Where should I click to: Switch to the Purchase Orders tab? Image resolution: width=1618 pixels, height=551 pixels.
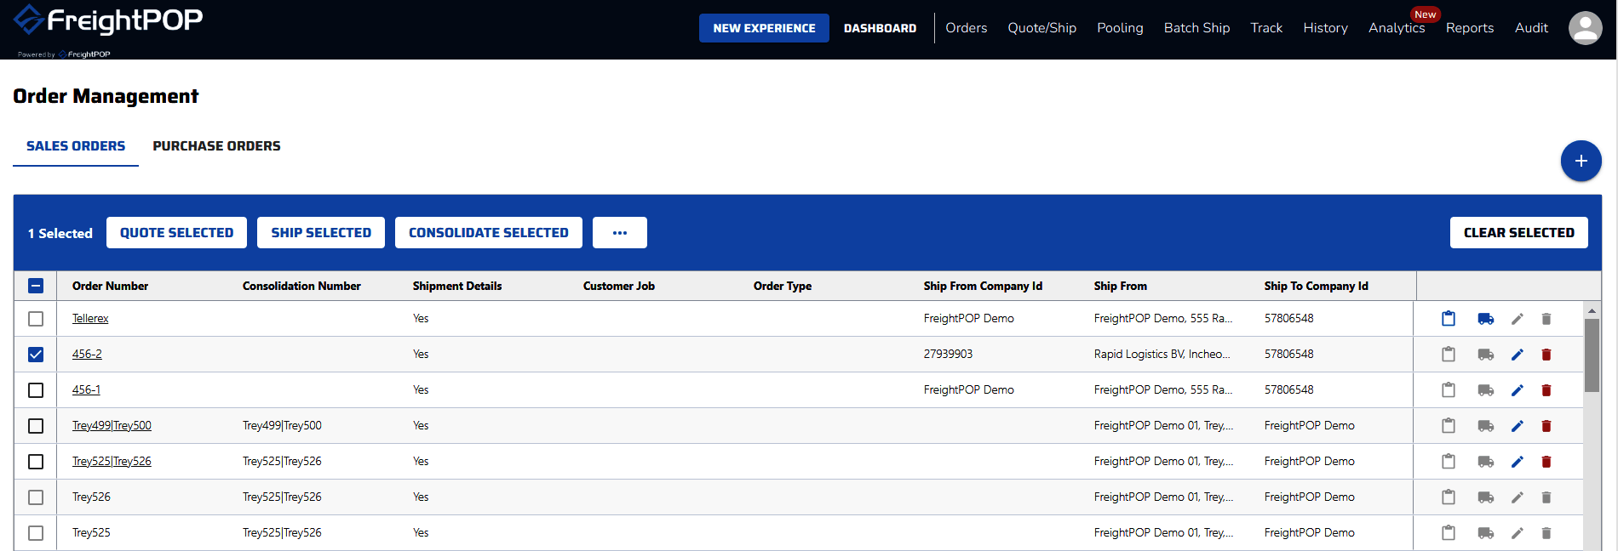(x=216, y=146)
